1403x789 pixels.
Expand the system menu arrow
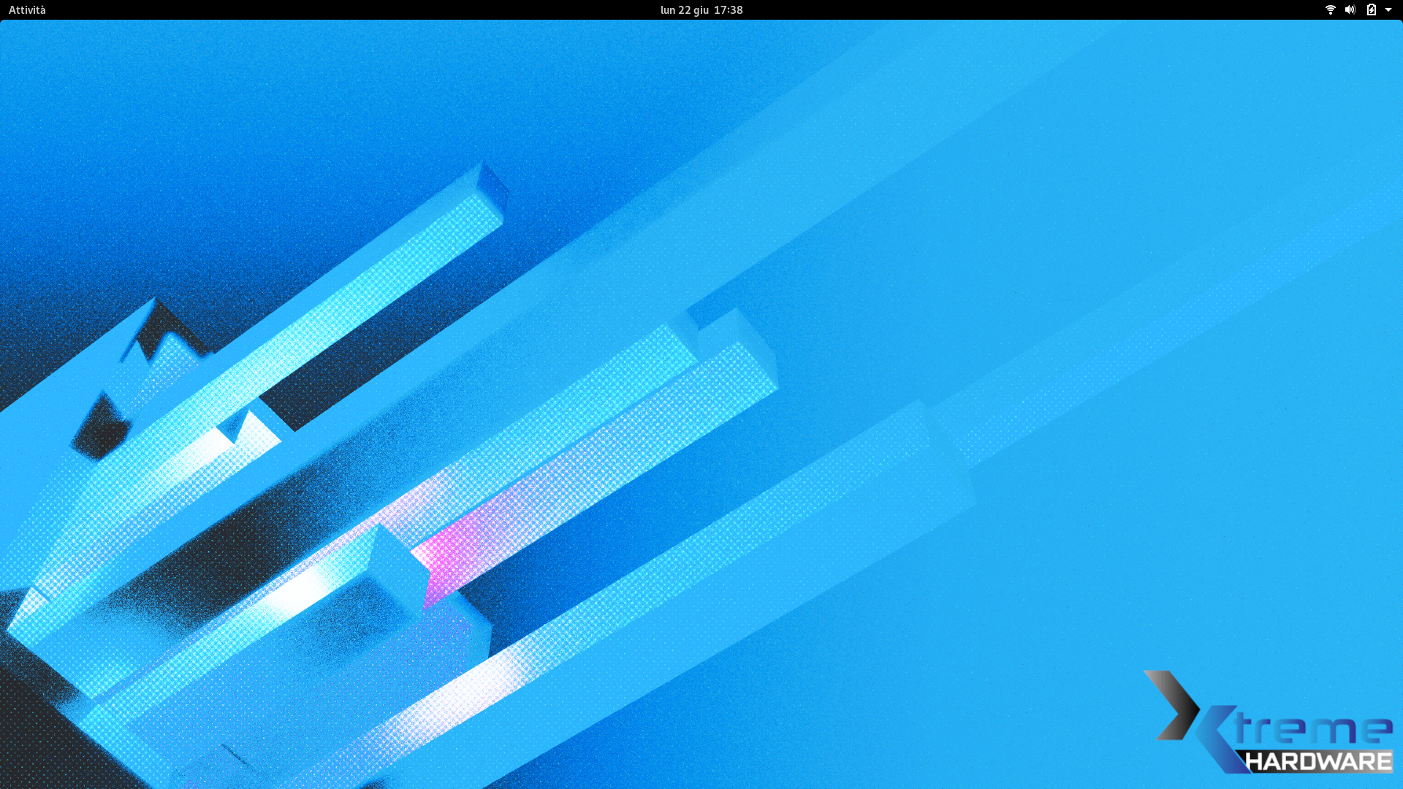pos(1388,9)
